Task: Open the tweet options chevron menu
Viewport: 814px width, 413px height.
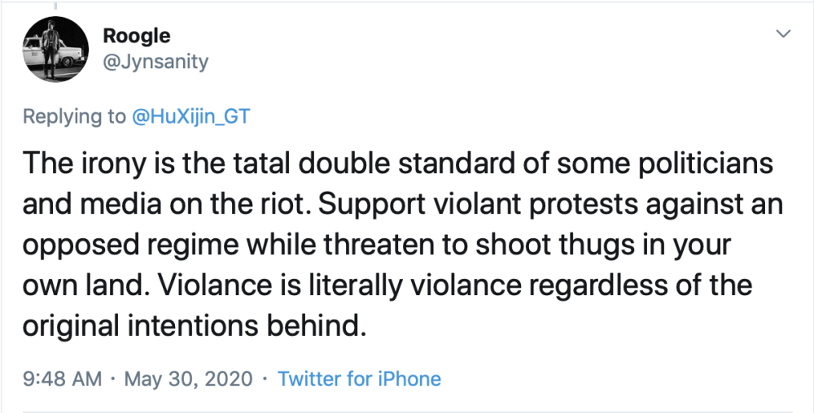Action: click(784, 34)
